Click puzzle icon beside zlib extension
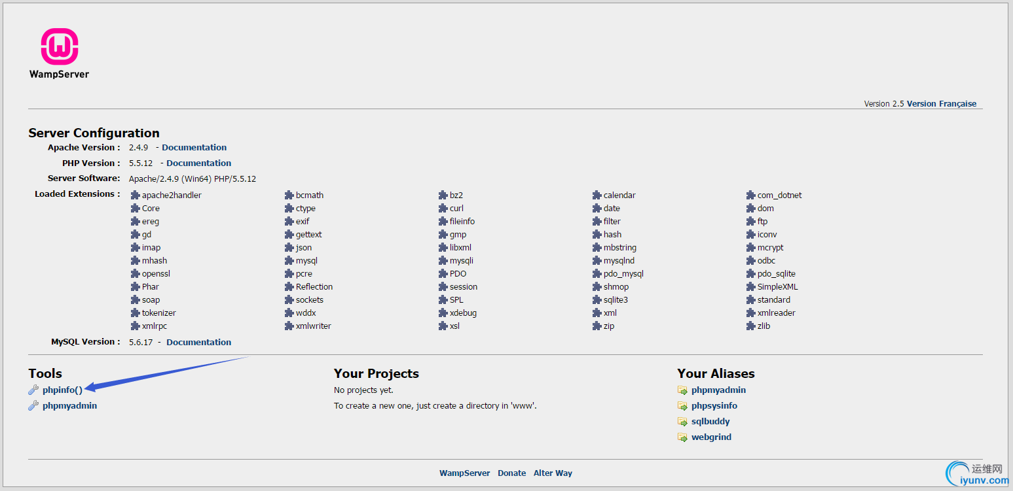Screen dimensions: 1013x491 pyautogui.click(x=751, y=326)
